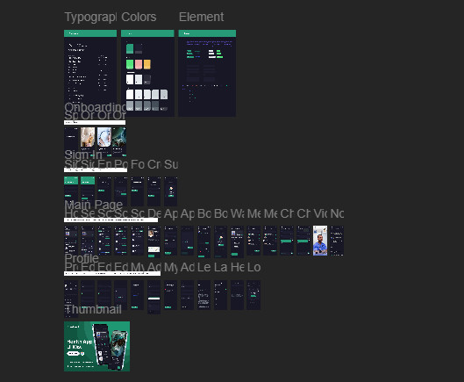Image resolution: width=464 pixels, height=382 pixels.
Task: Select the "Typograpl" frame label
Action: point(90,18)
